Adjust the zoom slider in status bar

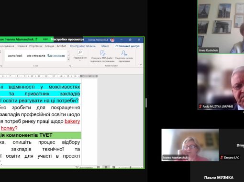(x=131, y=167)
